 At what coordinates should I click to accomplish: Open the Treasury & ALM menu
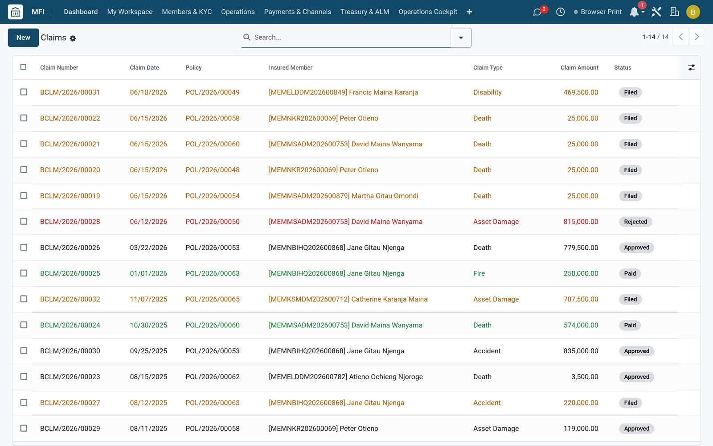[x=365, y=12]
